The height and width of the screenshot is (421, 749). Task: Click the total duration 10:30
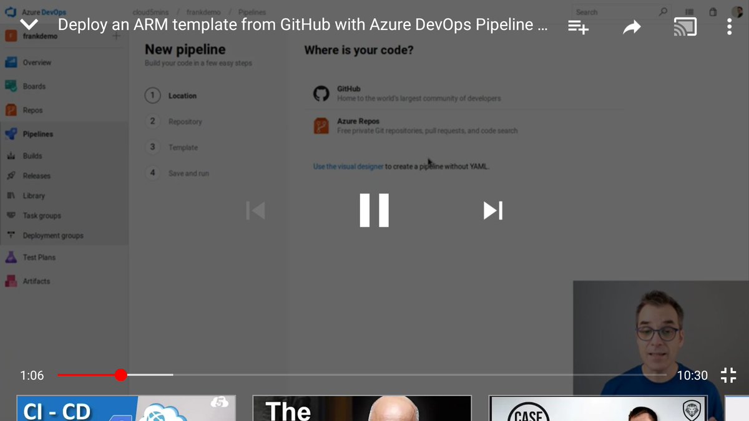point(692,375)
